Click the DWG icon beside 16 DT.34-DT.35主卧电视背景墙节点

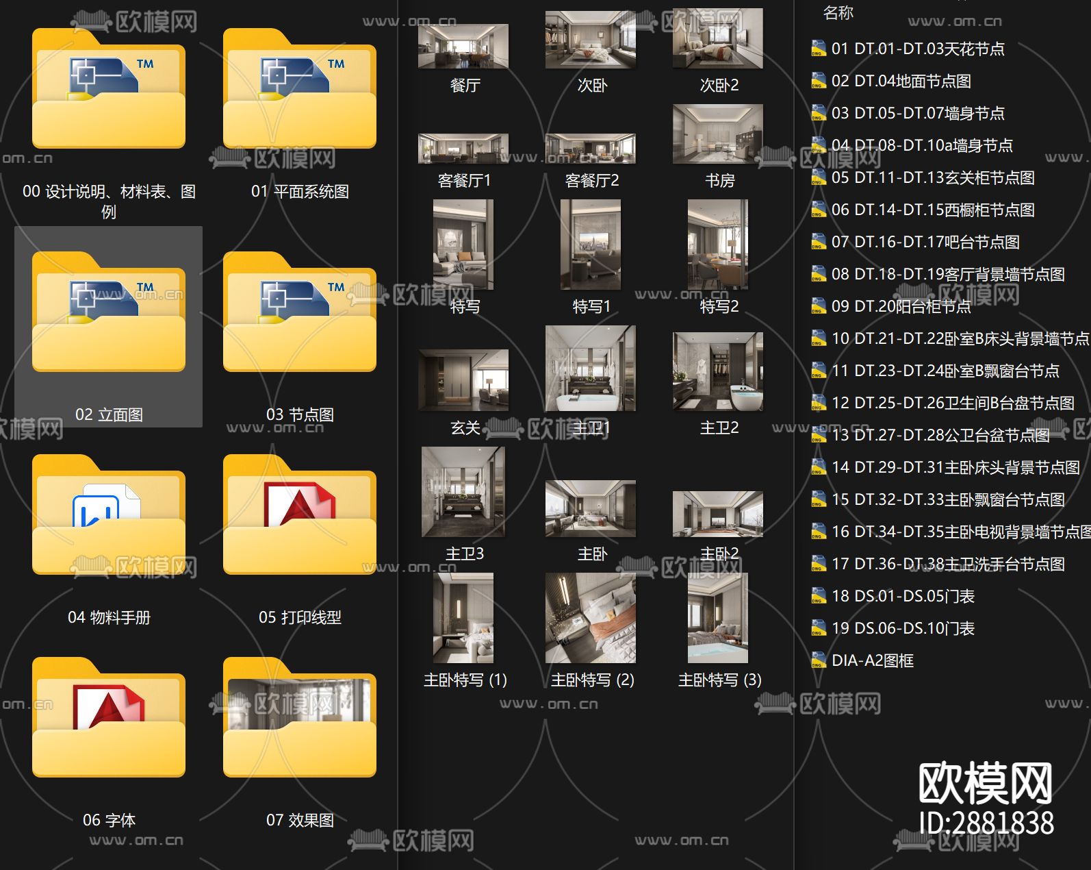(x=818, y=532)
